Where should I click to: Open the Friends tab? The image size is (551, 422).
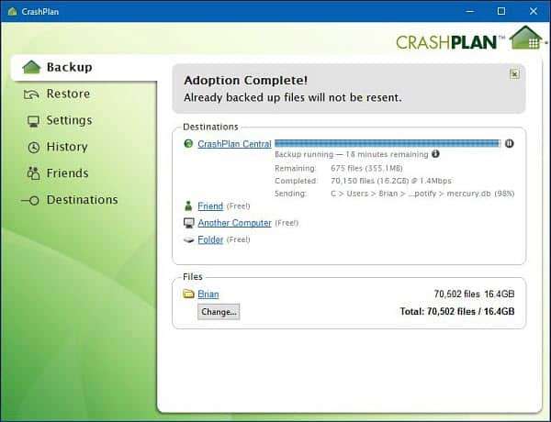(x=67, y=173)
